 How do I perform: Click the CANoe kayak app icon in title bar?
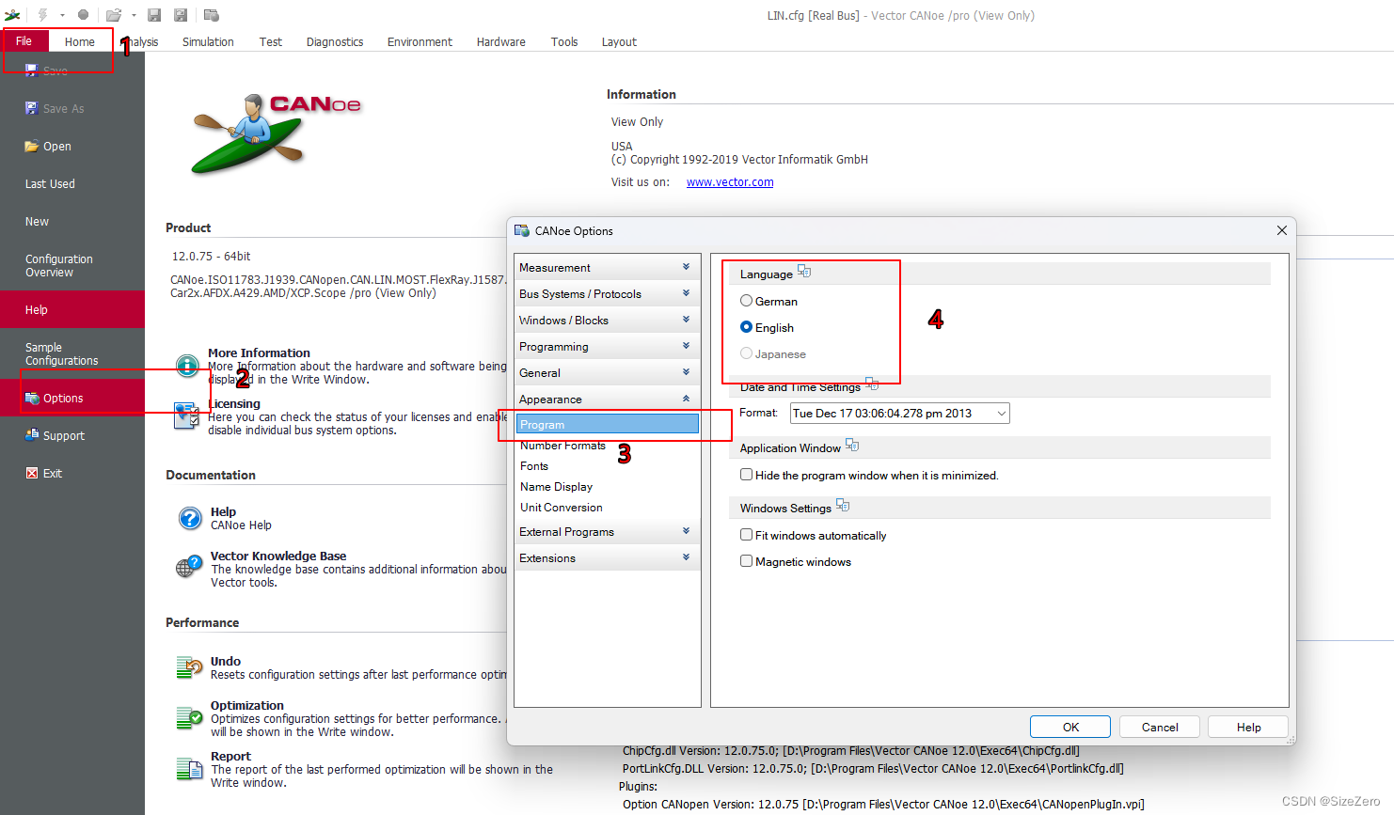click(x=12, y=15)
